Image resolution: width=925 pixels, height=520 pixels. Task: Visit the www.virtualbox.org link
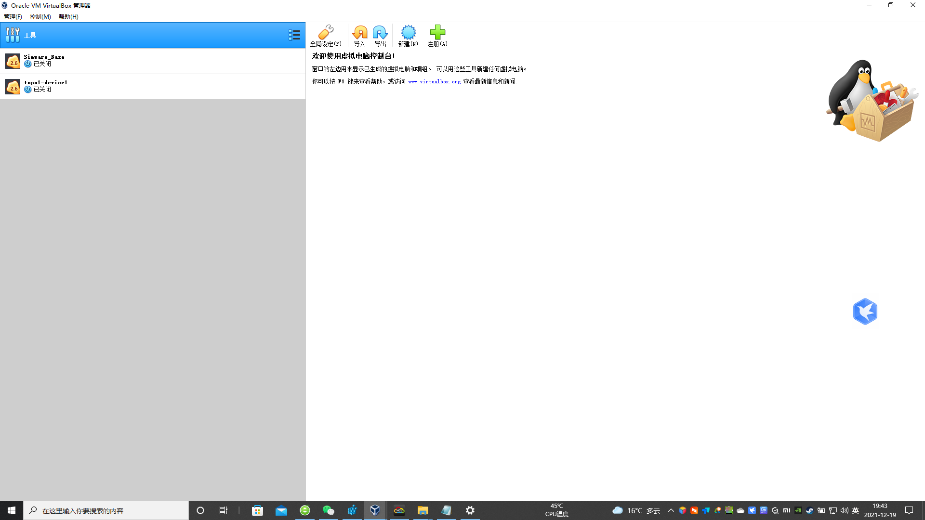(x=434, y=81)
